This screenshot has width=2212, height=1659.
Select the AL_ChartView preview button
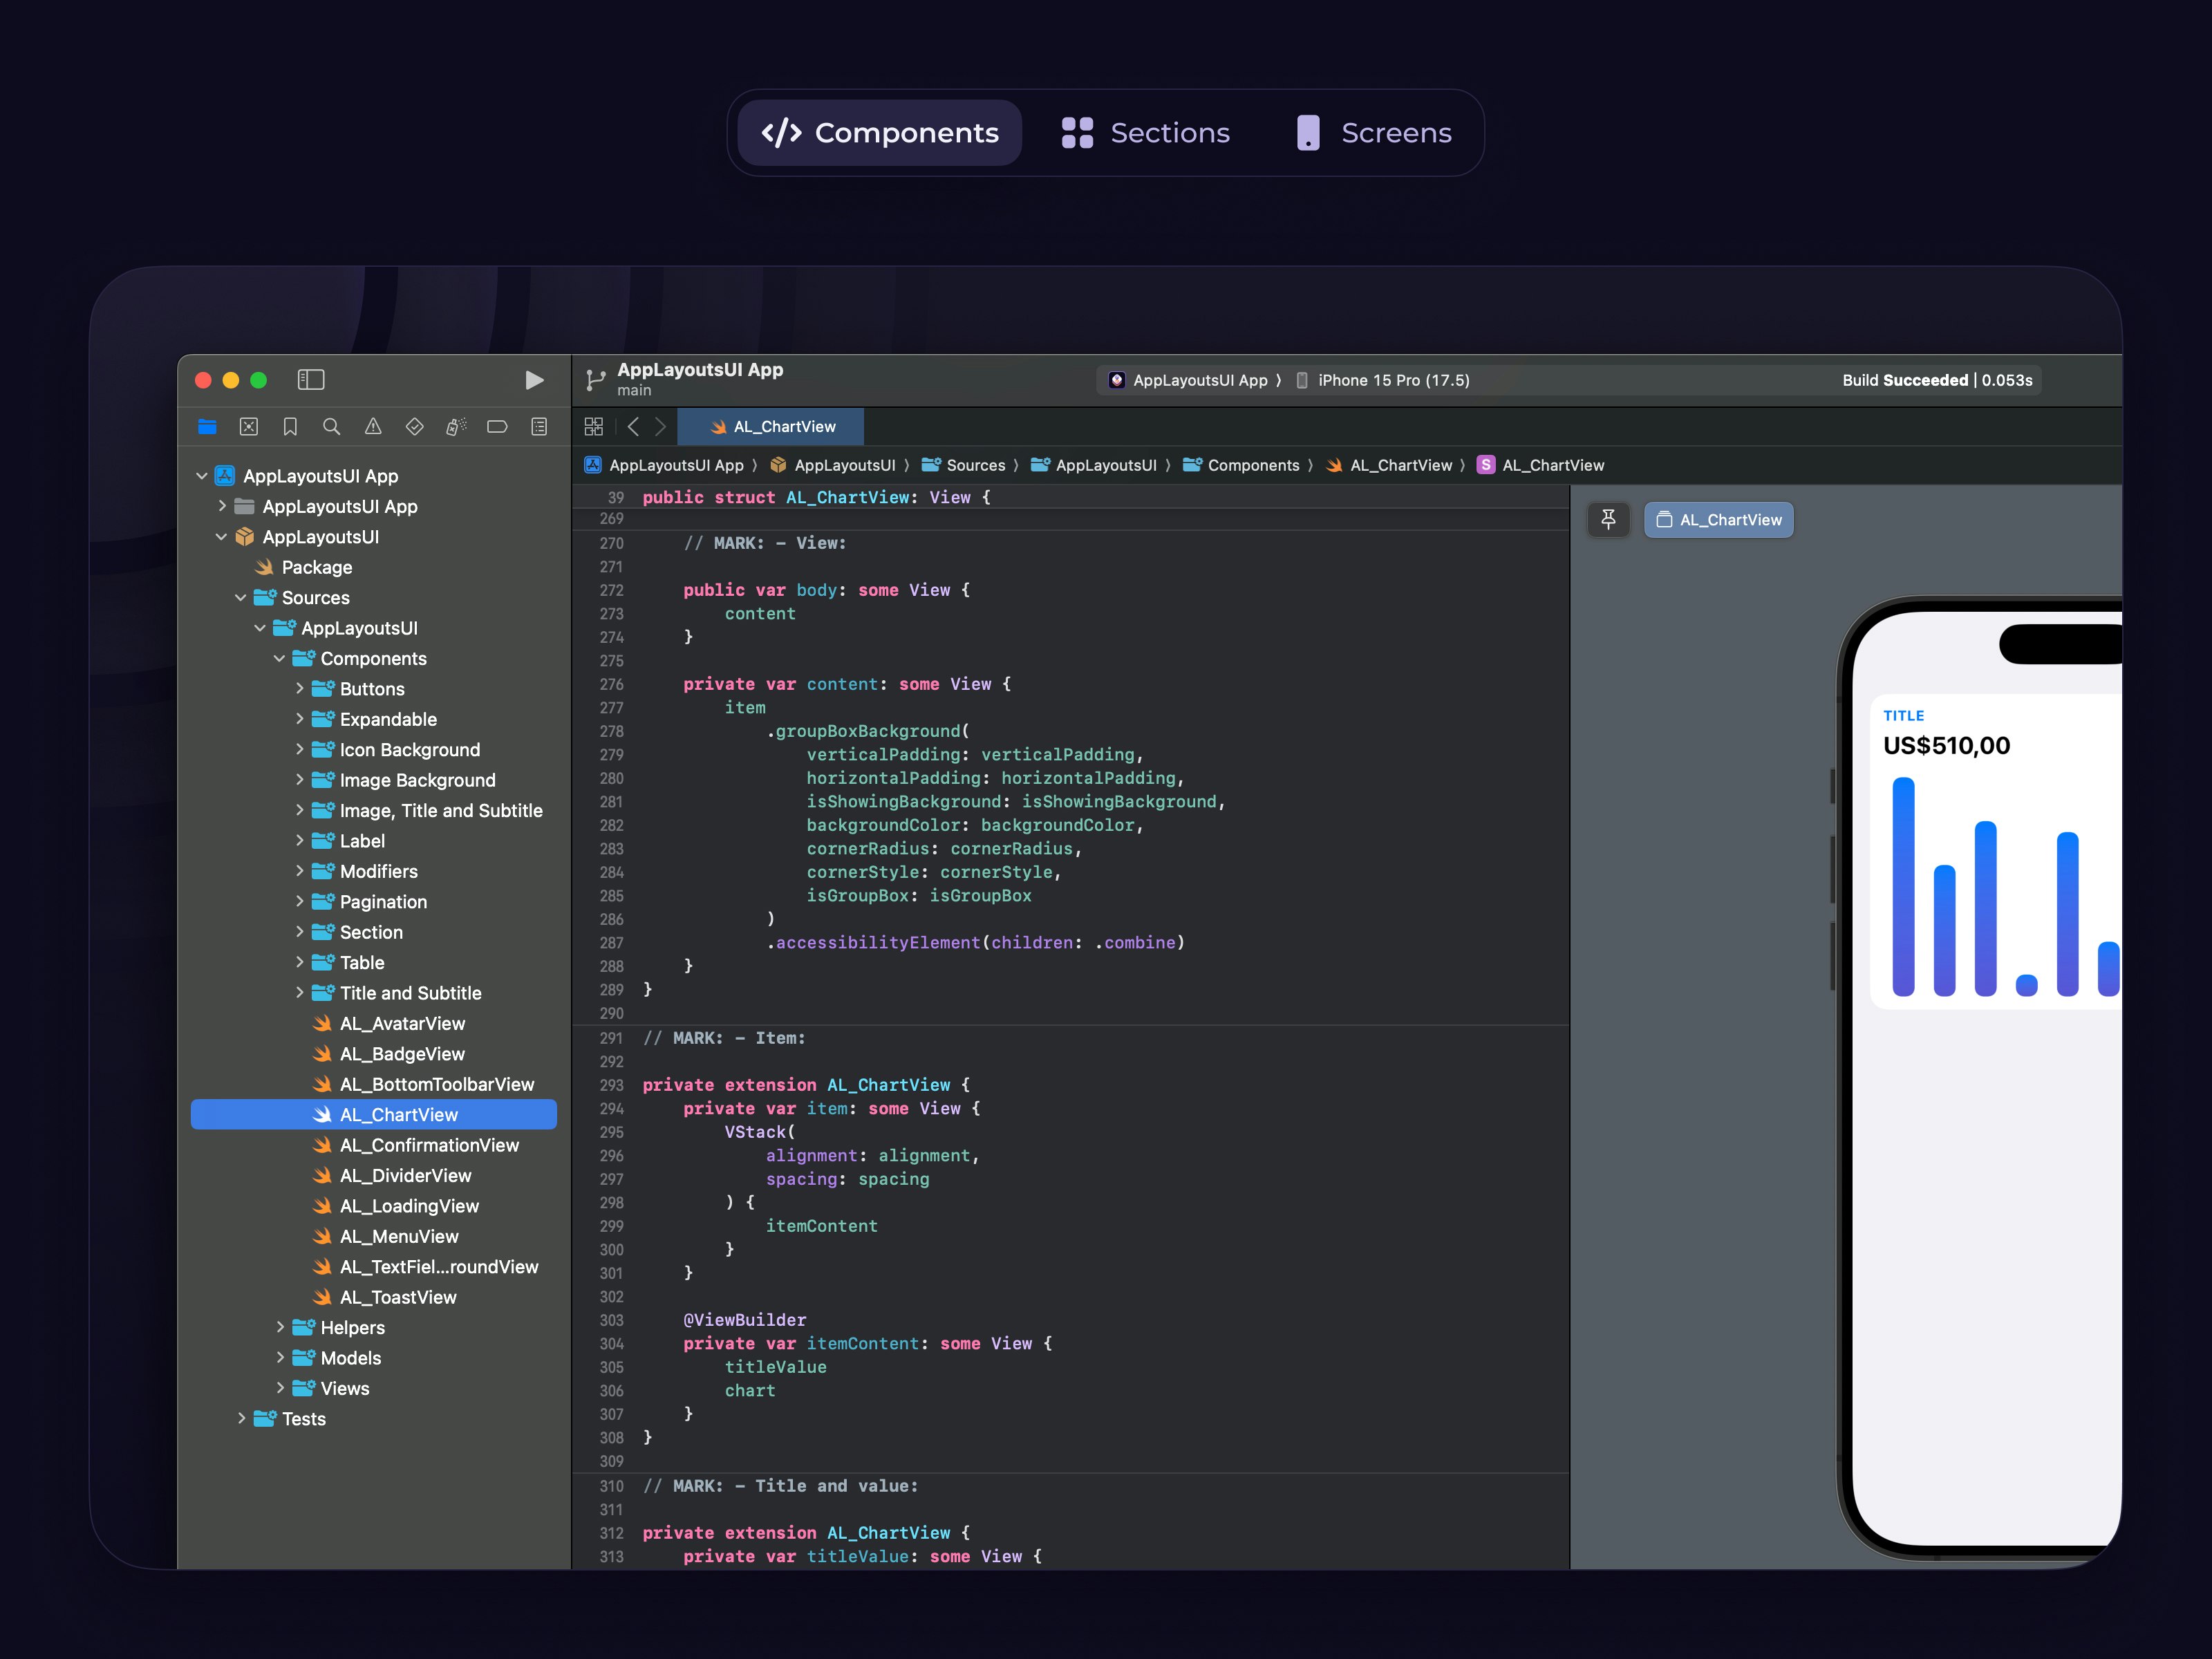[1718, 520]
